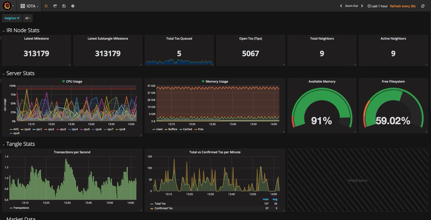The height and width of the screenshot is (220, 431).
Task: Click the Zoom Out time button
Action: click(352, 6)
